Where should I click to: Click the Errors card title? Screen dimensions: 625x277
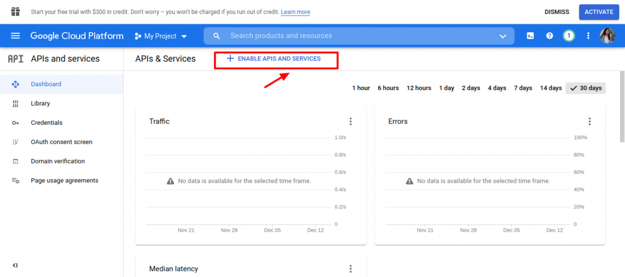398,121
